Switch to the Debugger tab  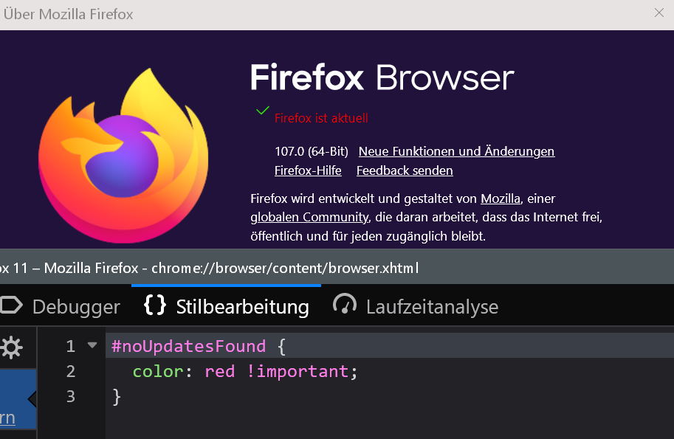tap(61, 306)
